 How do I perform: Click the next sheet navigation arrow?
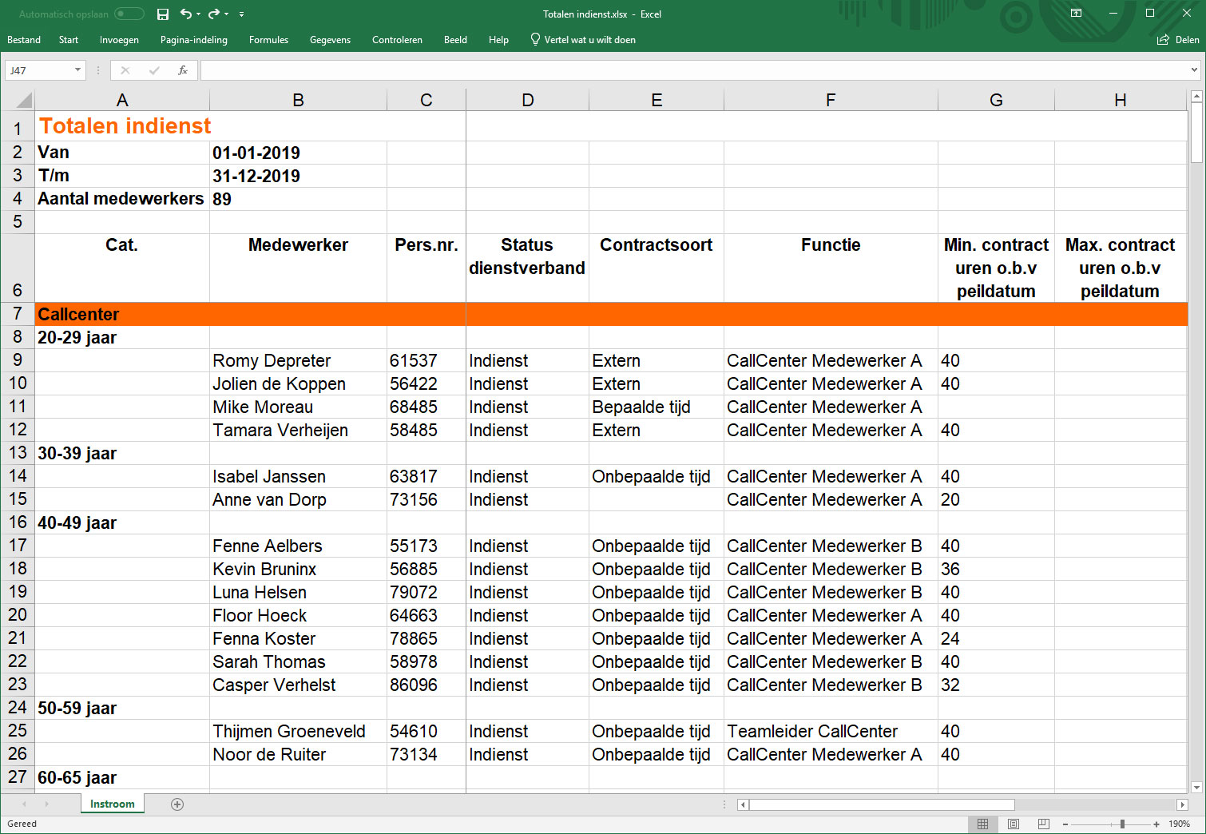click(46, 804)
